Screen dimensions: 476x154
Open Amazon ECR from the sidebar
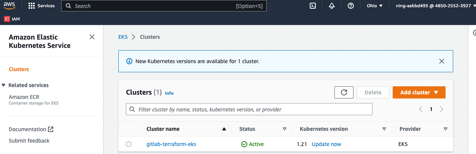tap(24, 97)
